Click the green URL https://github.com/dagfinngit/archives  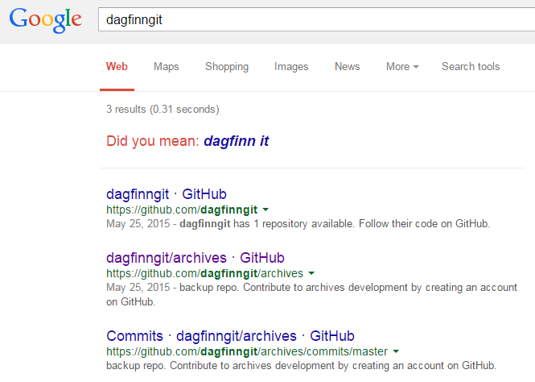click(x=204, y=273)
